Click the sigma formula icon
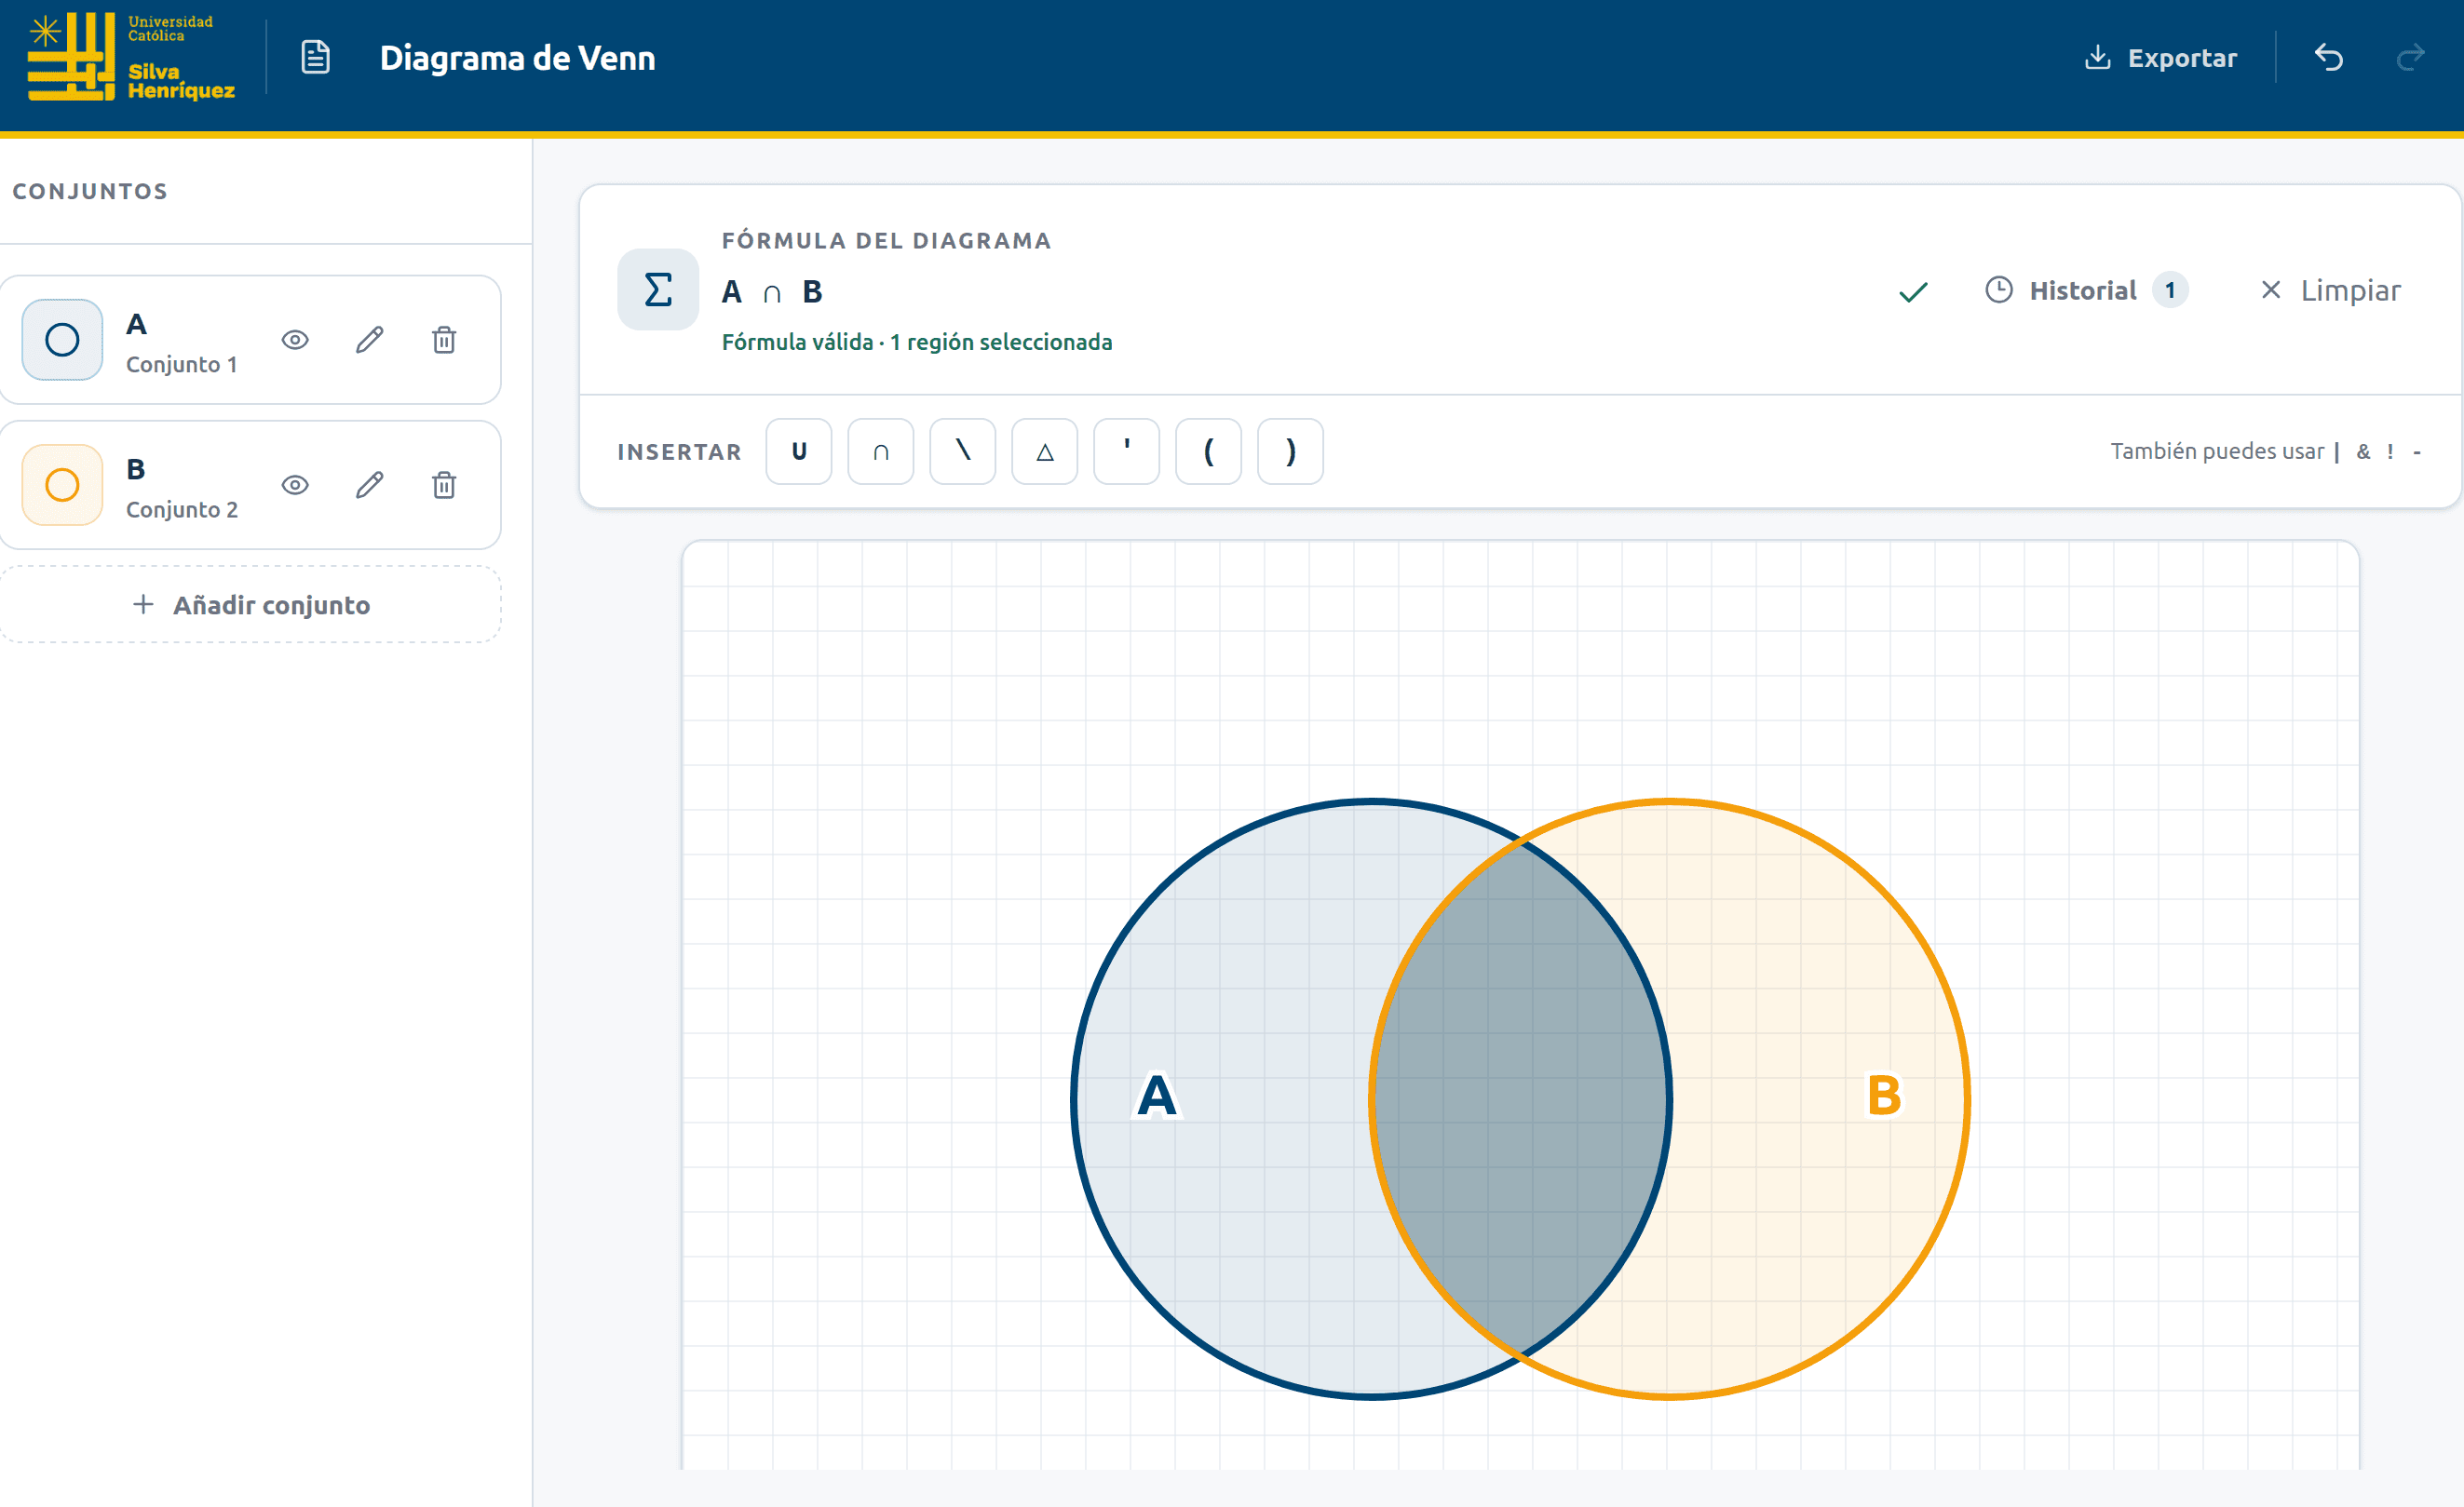 pyautogui.click(x=658, y=289)
